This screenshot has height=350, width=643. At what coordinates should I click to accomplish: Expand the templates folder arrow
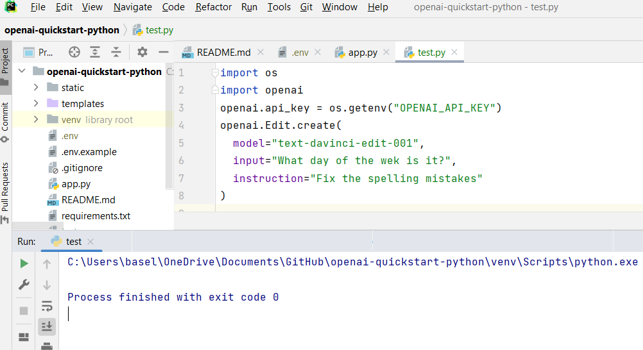37,104
